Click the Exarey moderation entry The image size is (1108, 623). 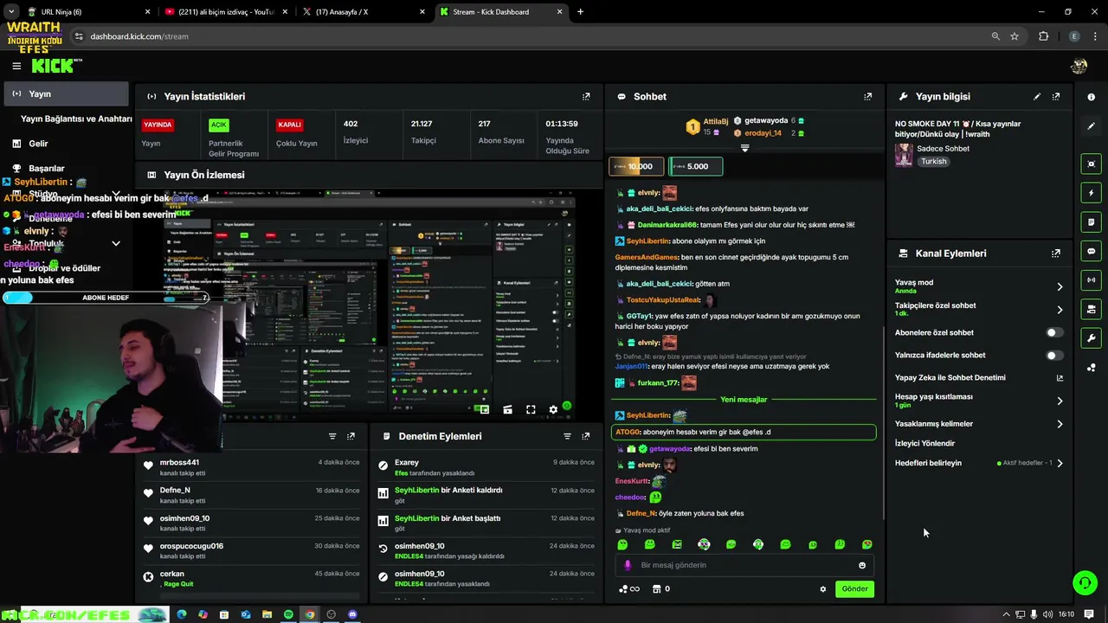[488, 467]
